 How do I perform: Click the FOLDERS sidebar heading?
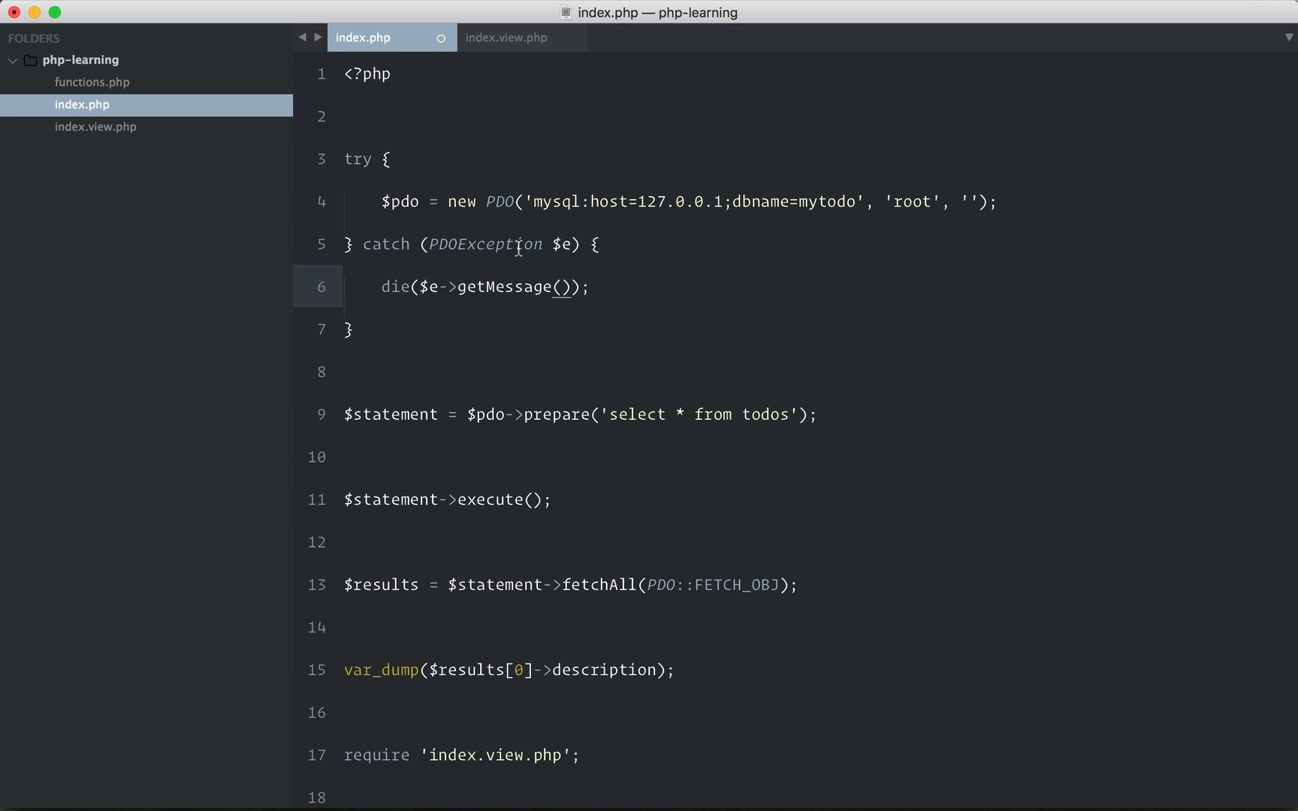34,38
